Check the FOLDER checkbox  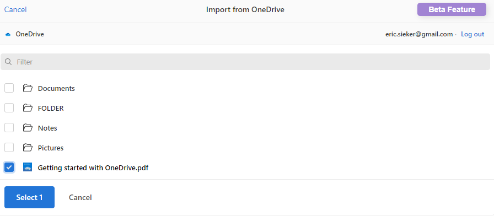[x=9, y=108]
